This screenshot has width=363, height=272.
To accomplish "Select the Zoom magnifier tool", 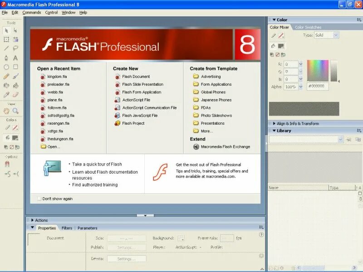I will click(15, 111).
